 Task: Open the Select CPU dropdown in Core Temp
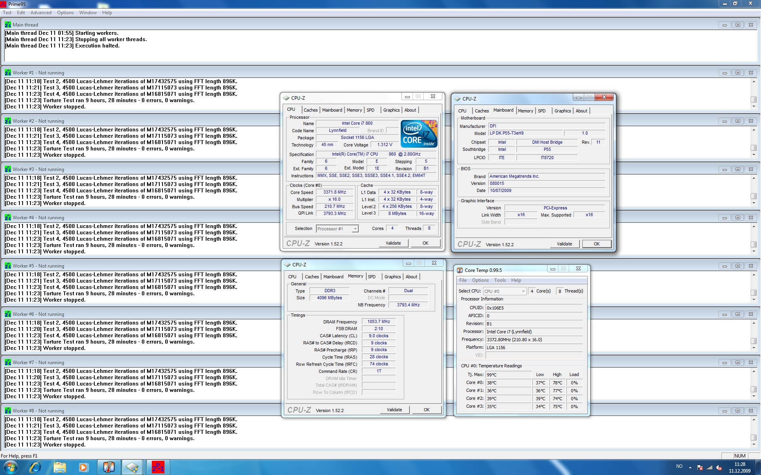pos(505,291)
